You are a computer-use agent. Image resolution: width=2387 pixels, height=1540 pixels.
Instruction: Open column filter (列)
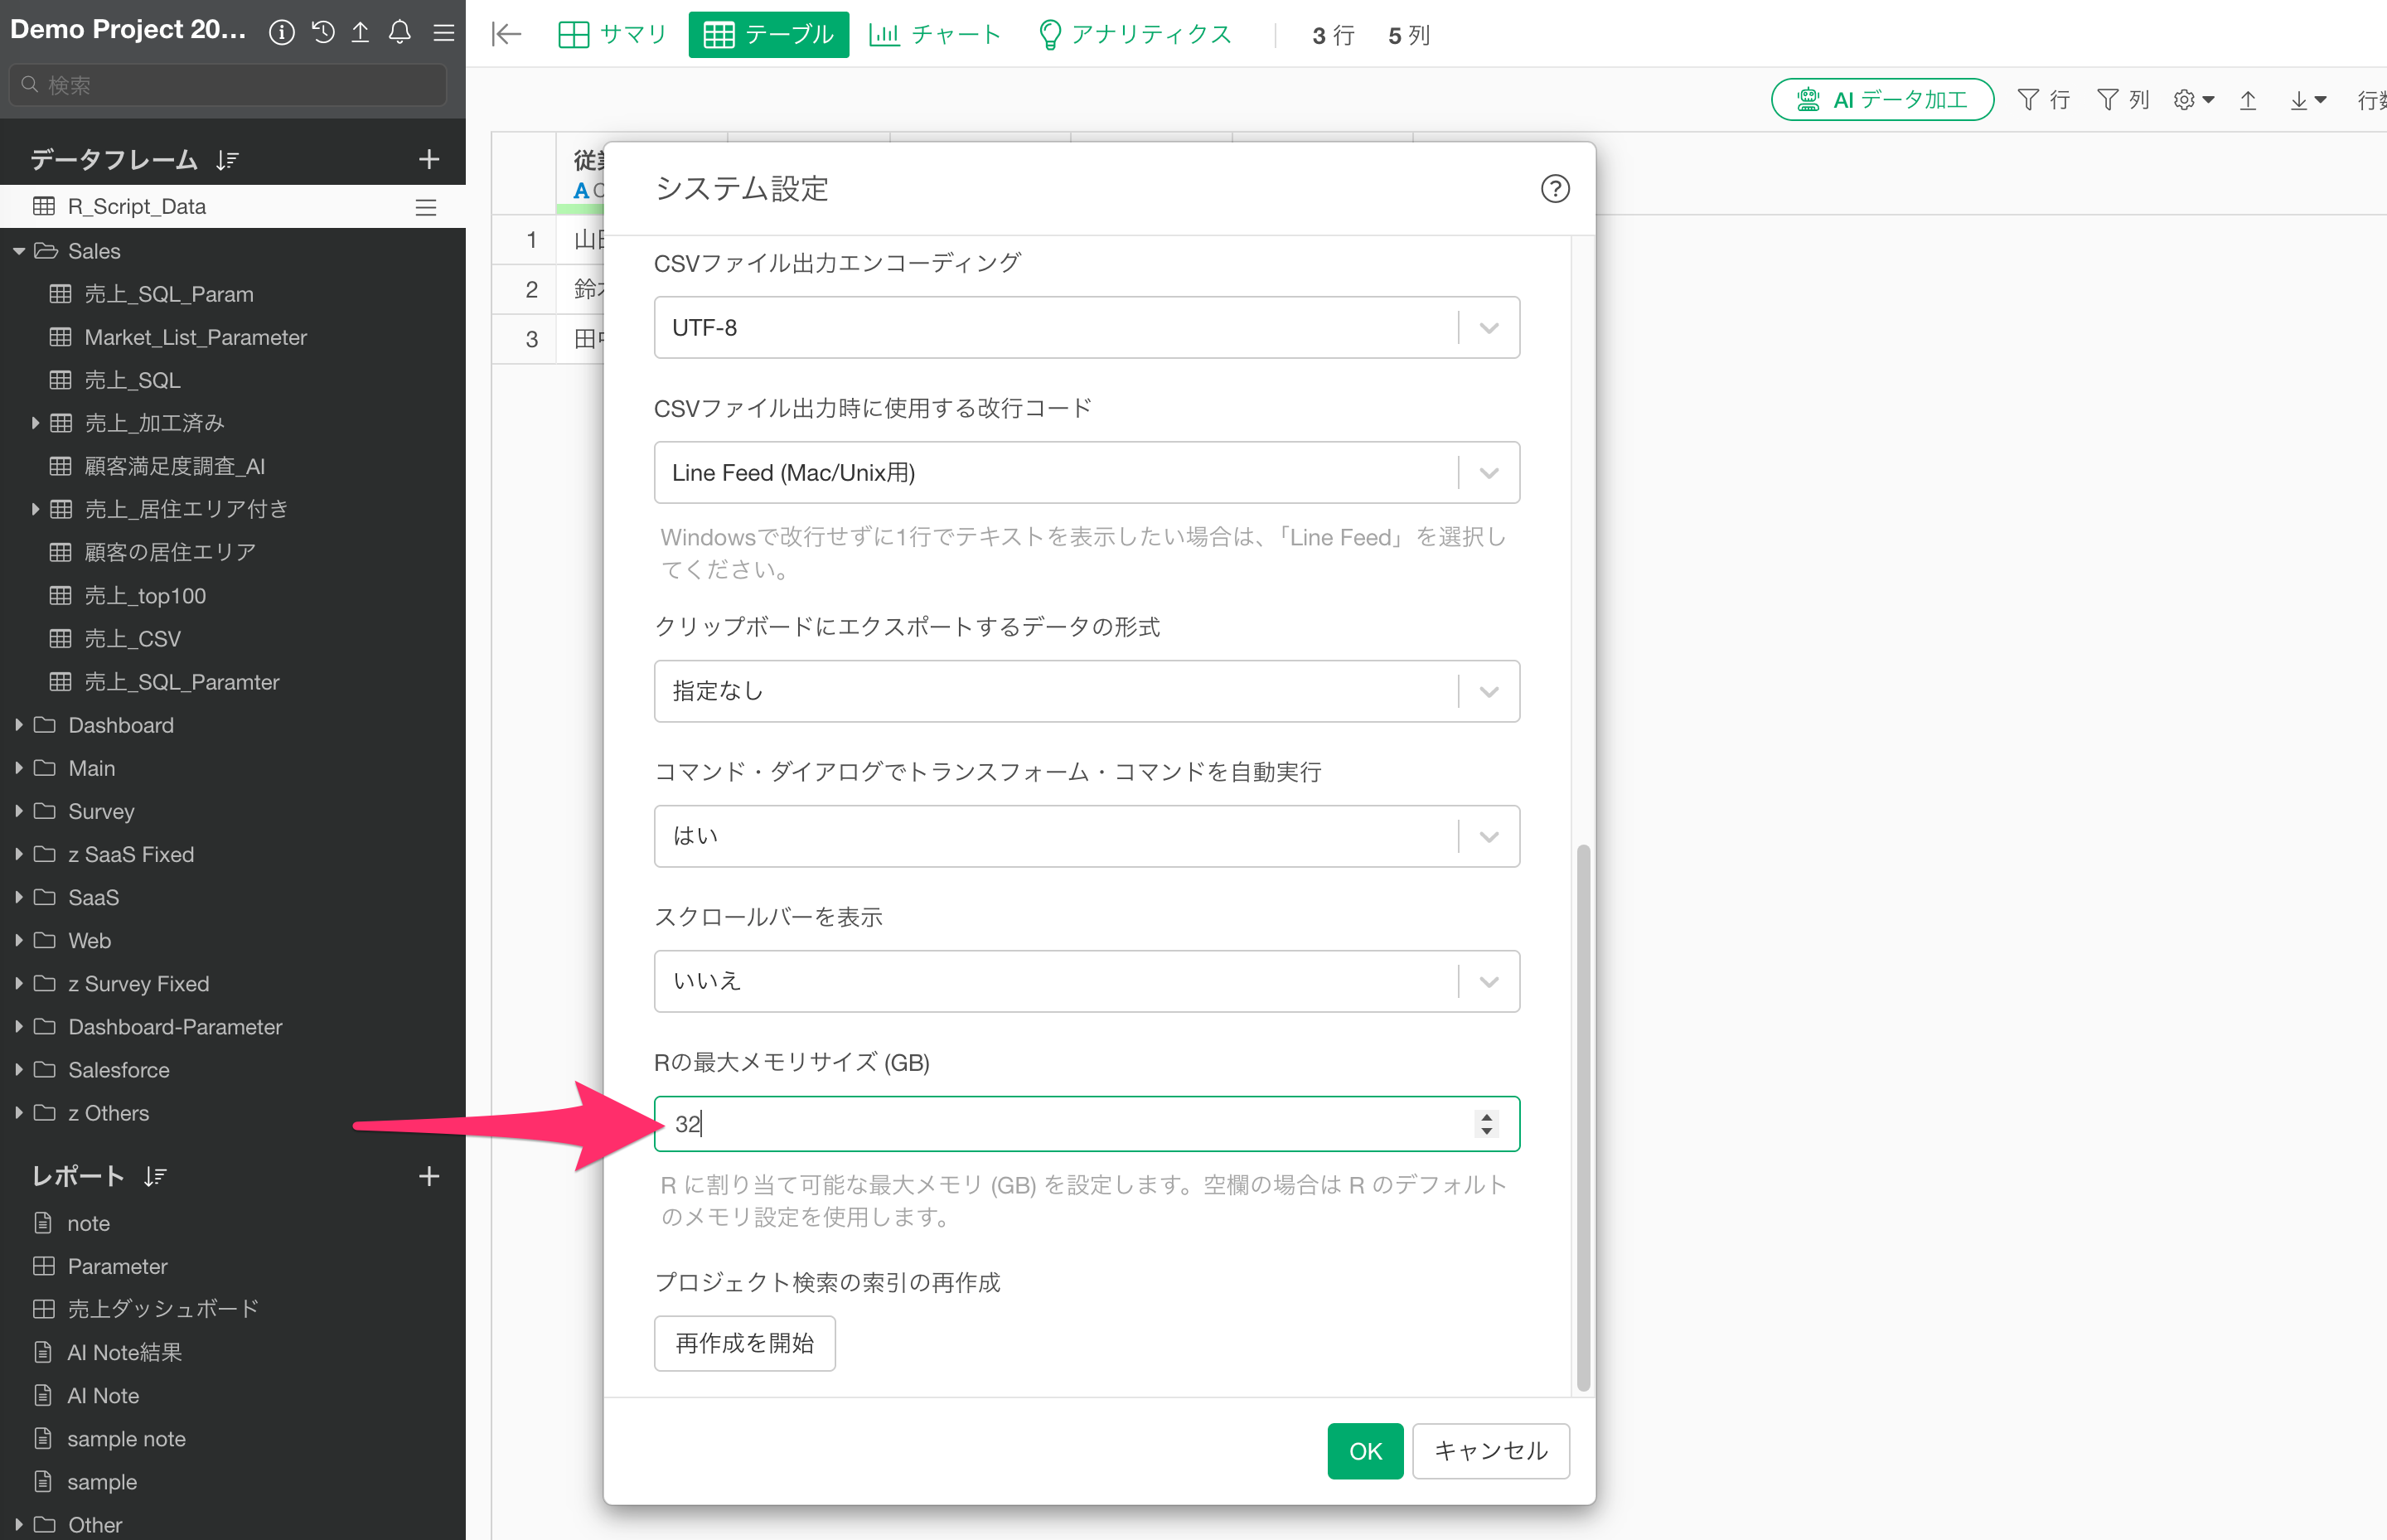coord(2123,100)
